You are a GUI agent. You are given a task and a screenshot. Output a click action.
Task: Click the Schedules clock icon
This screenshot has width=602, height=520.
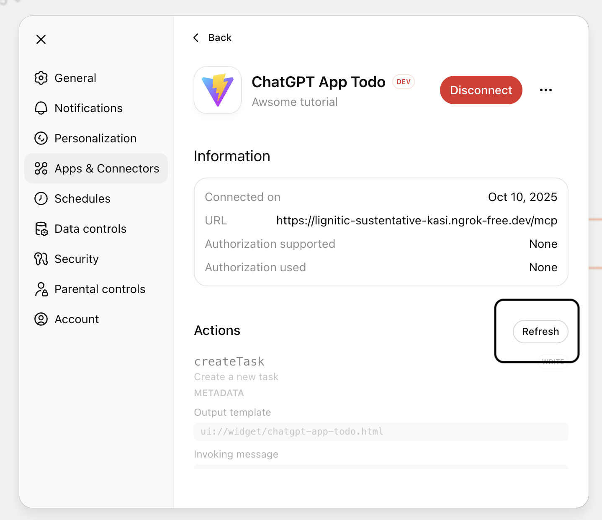click(x=41, y=198)
